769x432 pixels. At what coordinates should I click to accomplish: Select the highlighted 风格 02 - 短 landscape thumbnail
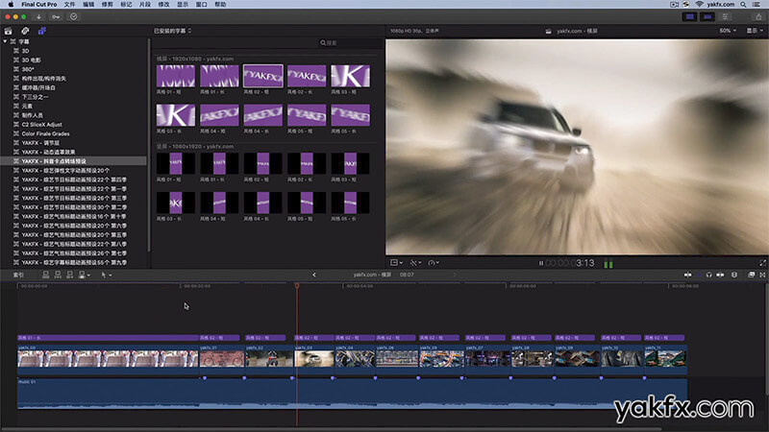click(262, 76)
